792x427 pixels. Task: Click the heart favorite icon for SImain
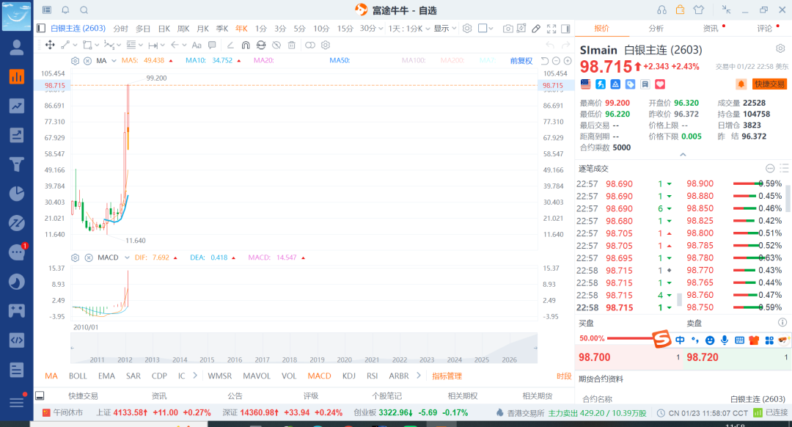(x=659, y=84)
